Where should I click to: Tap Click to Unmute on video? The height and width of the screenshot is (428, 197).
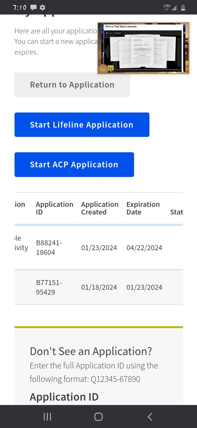pyautogui.click(x=114, y=33)
